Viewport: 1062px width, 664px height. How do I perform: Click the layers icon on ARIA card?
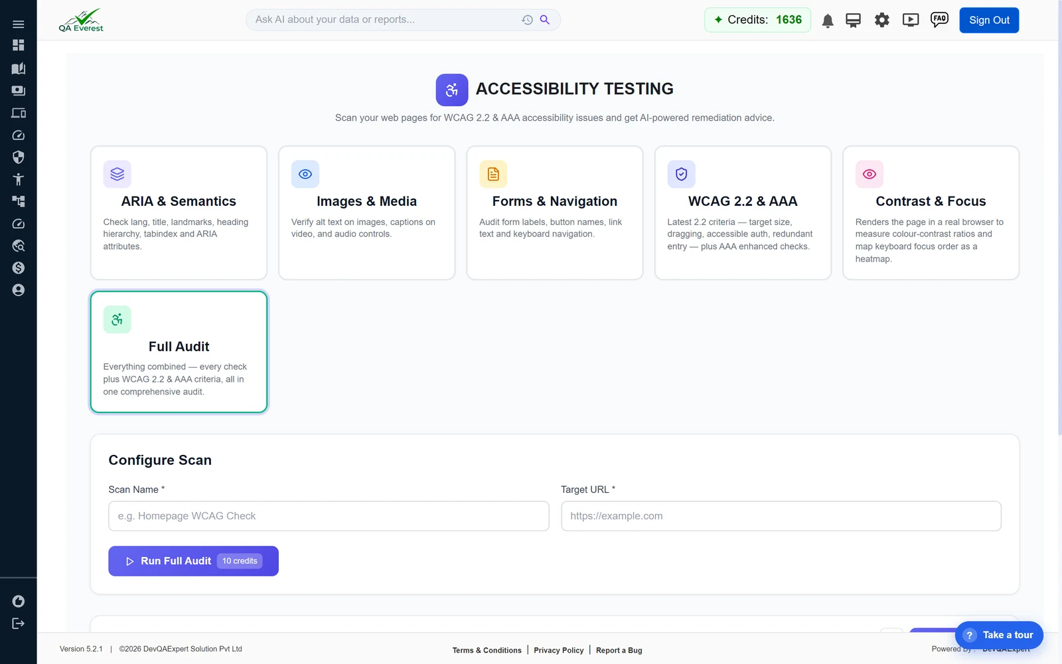pos(117,174)
